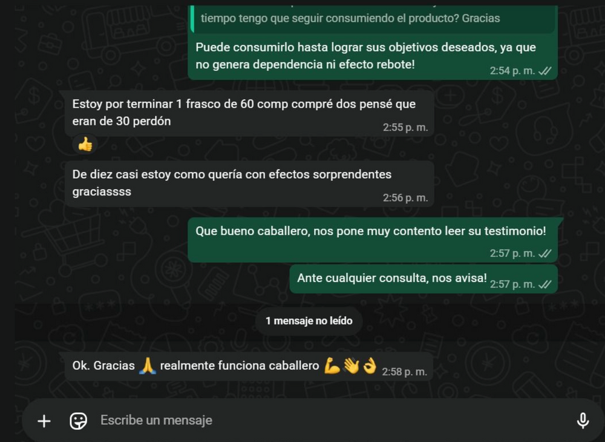Click the thumbs up reaction emoji

click(85, 145)
